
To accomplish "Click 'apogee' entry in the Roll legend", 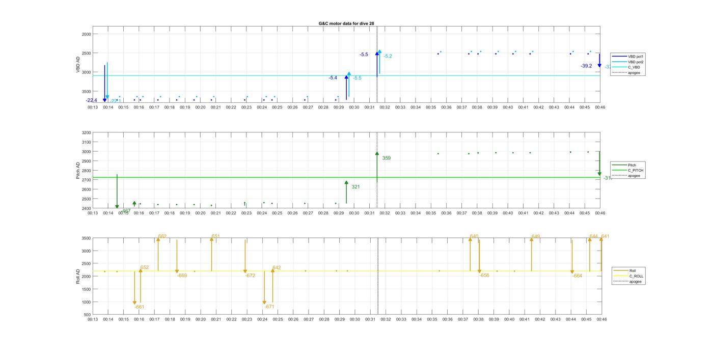I will tap(627, 281).
